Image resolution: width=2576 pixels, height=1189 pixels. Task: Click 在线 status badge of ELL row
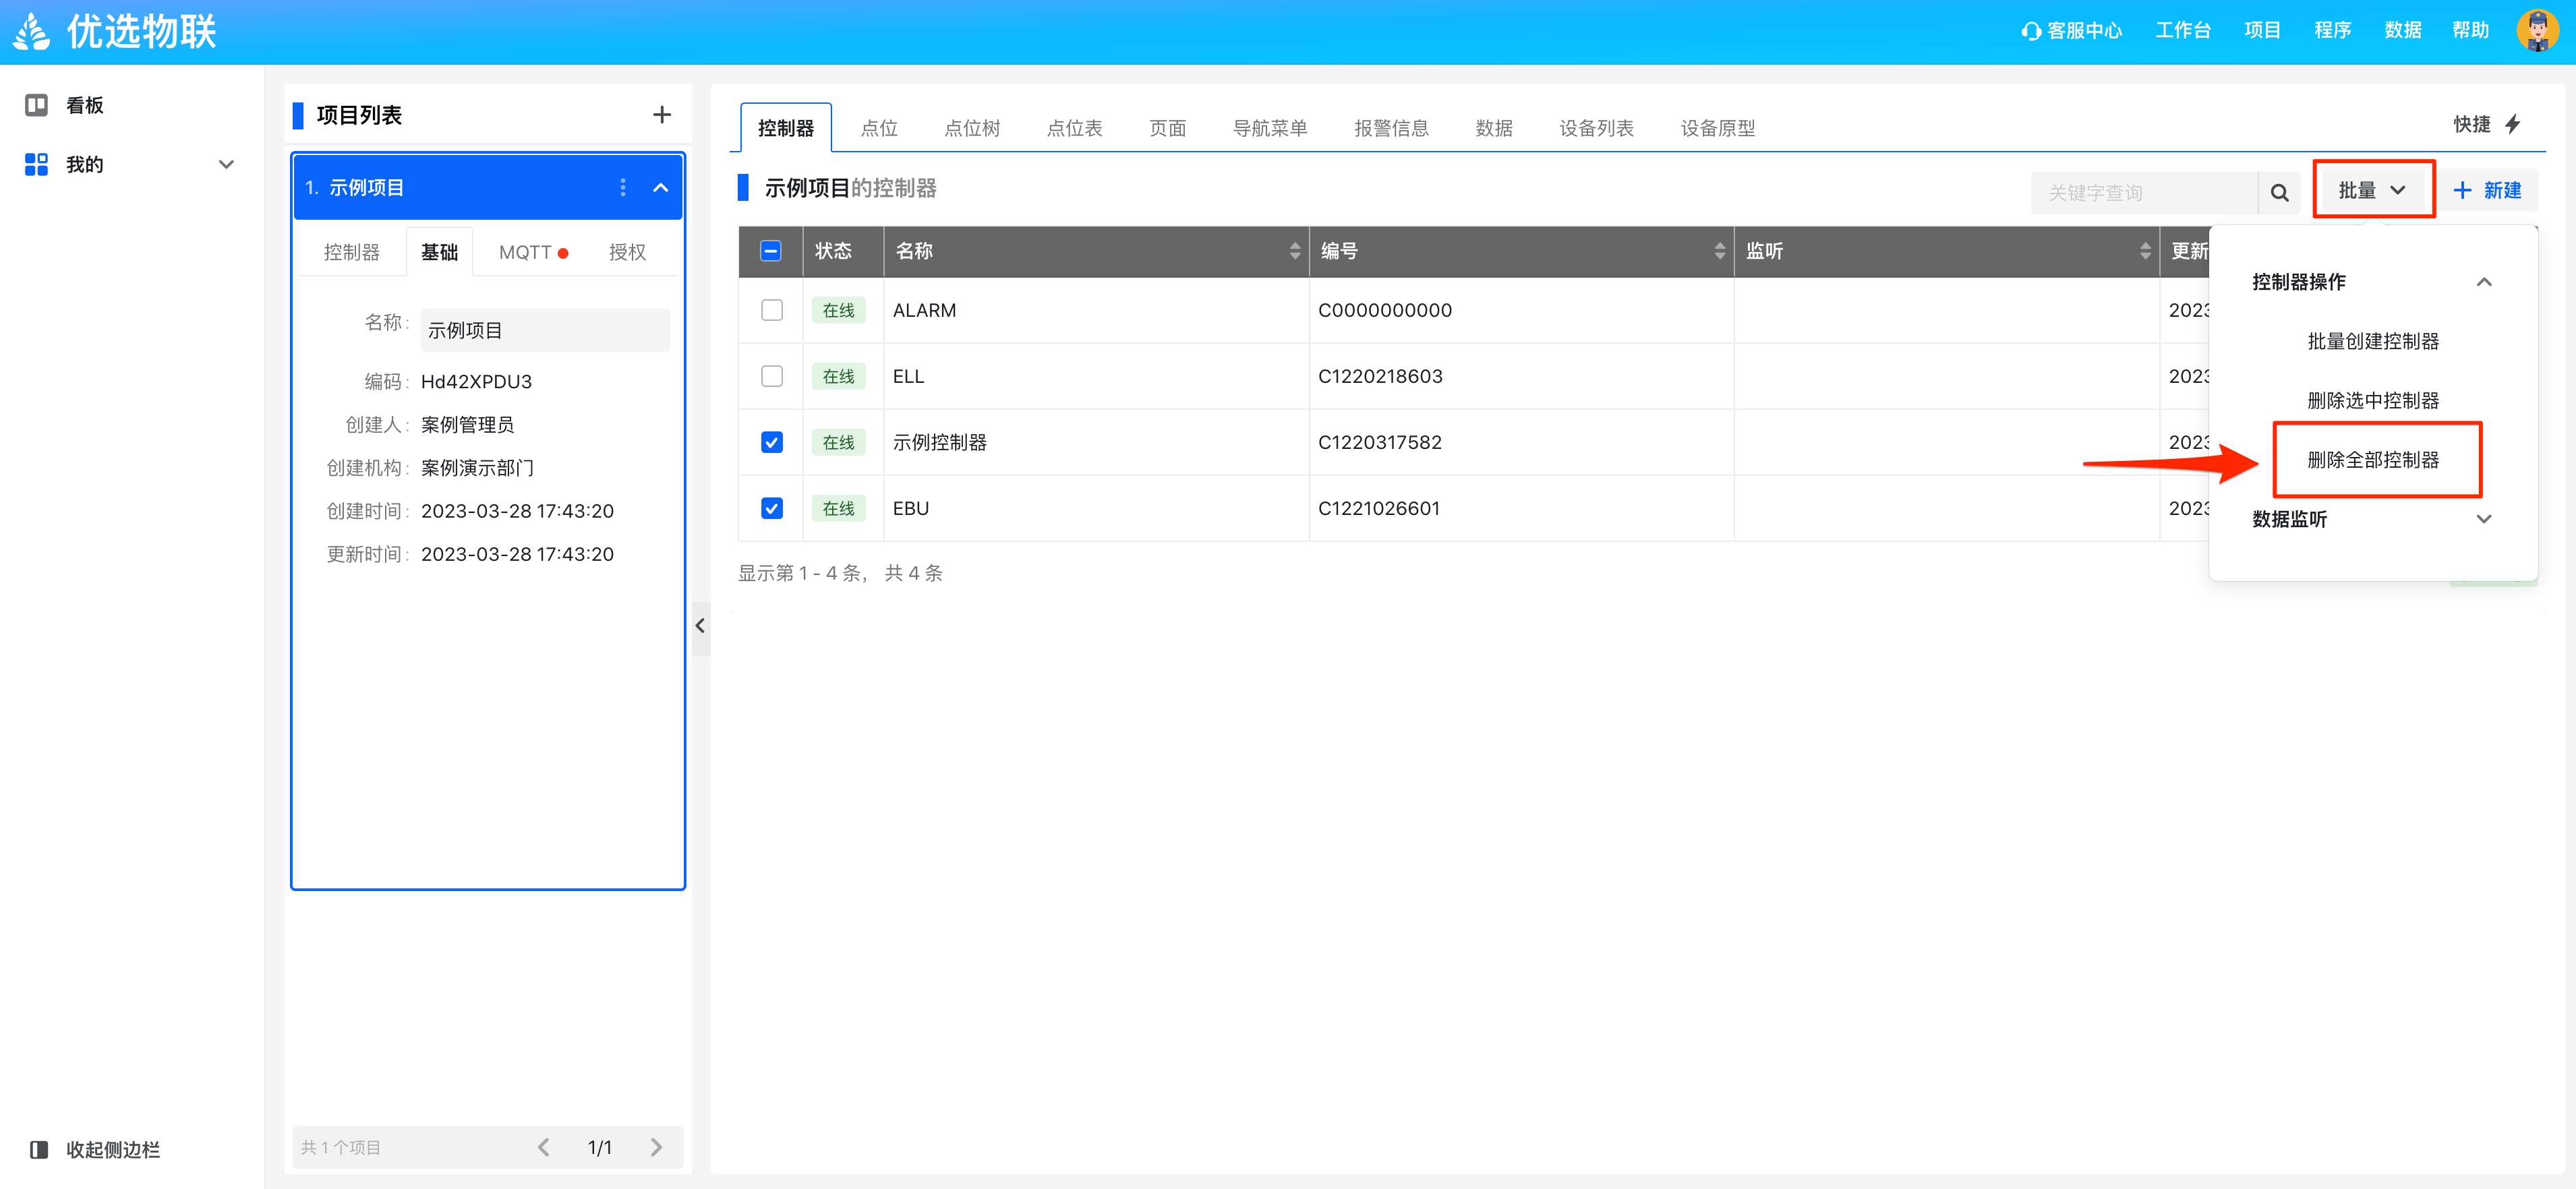click(838, 375)
